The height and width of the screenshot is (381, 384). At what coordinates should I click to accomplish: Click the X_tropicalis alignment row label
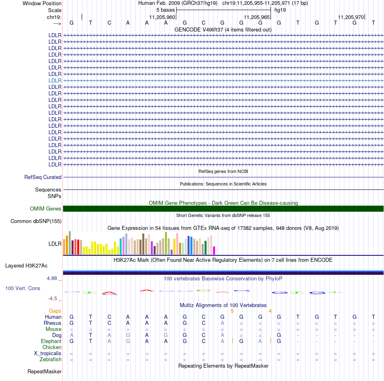[48, 354]
